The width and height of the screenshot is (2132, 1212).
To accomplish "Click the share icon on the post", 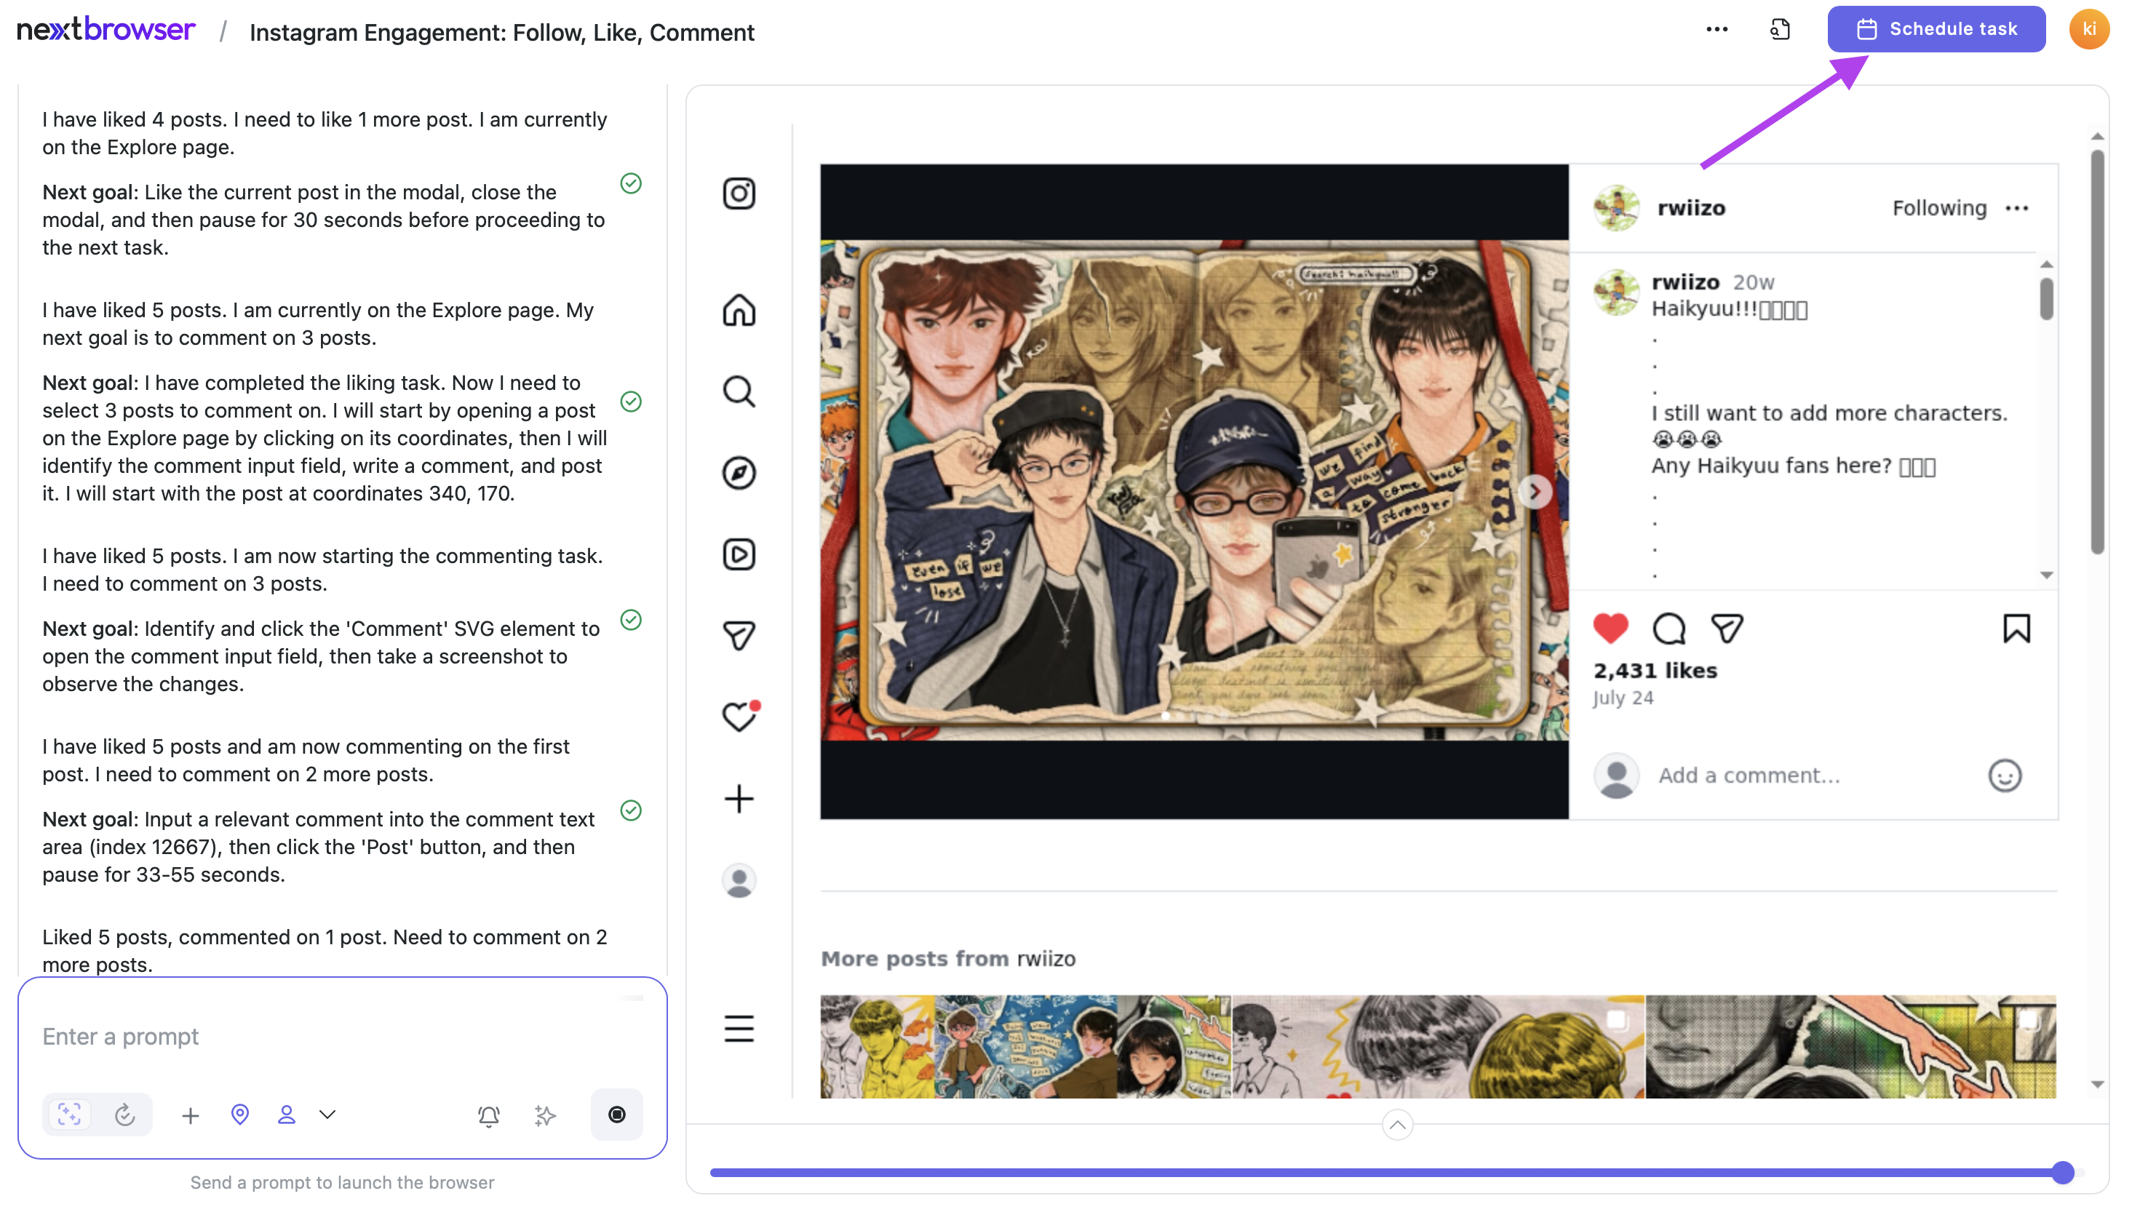I will tap(1727, 629).
